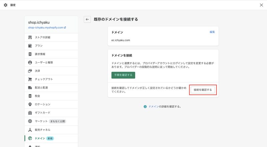Click the チェックアウト cart icon
267x147 pixels.
[30, 79]
